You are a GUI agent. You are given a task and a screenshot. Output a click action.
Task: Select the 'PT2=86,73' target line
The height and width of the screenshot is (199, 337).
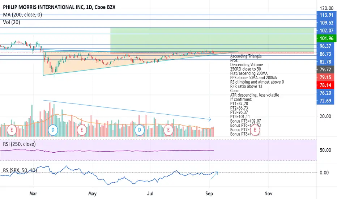[x=239, y=108]
